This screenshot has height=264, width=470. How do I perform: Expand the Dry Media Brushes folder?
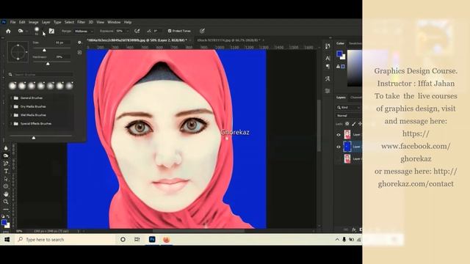tap(11, 106)
